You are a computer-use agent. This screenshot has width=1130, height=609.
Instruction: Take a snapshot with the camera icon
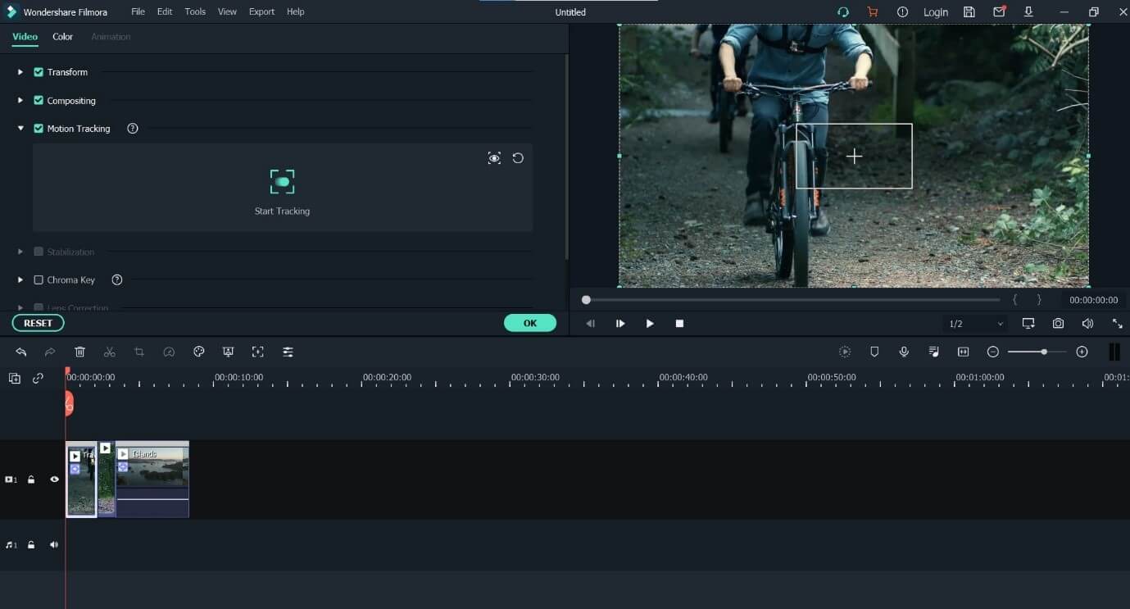tap(1058, 324)
